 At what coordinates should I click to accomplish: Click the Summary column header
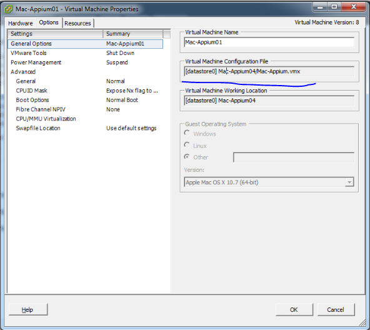click(x=133, y=34)
